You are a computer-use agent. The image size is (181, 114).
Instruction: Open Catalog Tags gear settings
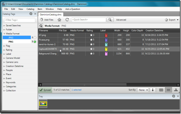31,14
